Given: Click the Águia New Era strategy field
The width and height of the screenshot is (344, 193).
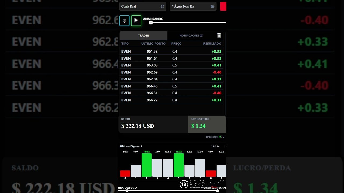Looking at the screenshot, I should point(193,6).
